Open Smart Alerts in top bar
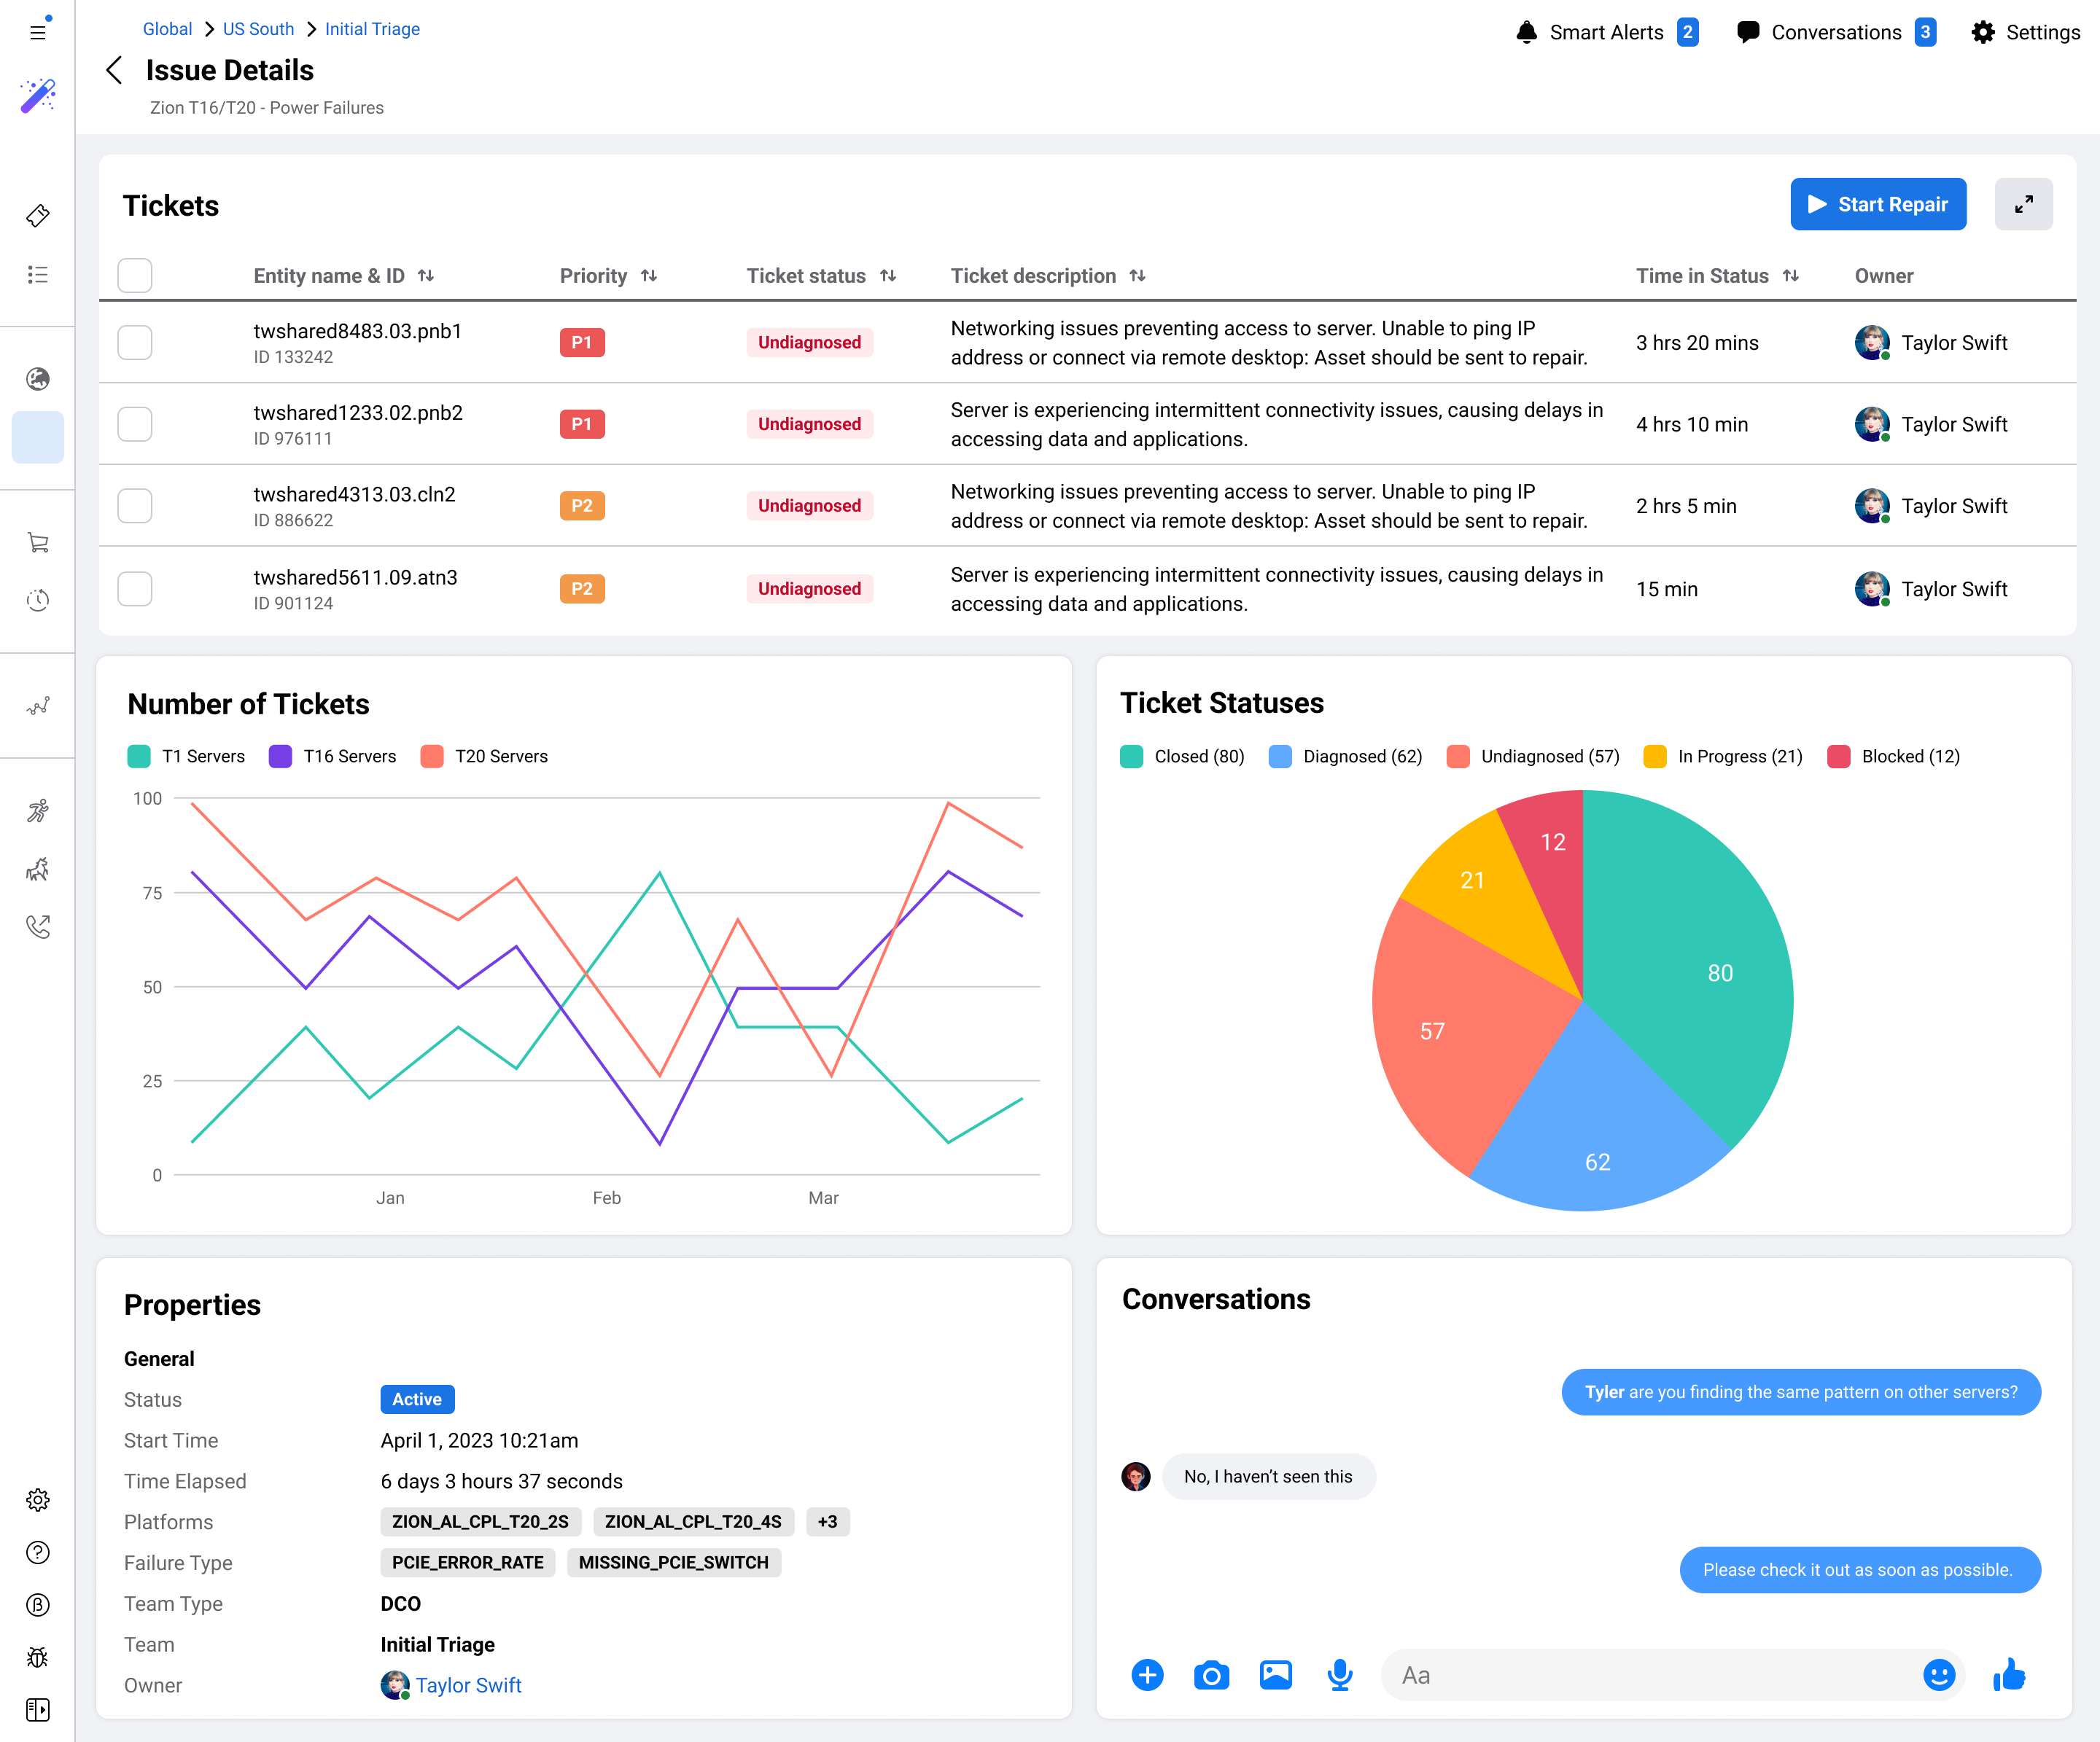 tap(1606, 32)
